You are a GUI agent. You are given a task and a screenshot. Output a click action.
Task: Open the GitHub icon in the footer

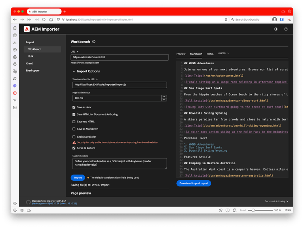pos(28,202)
